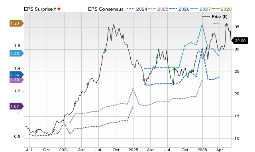This screenshot has width=255, height=152.
Task: Toggle the 2025 consensus legend entry
Action: tap(158, 9)
